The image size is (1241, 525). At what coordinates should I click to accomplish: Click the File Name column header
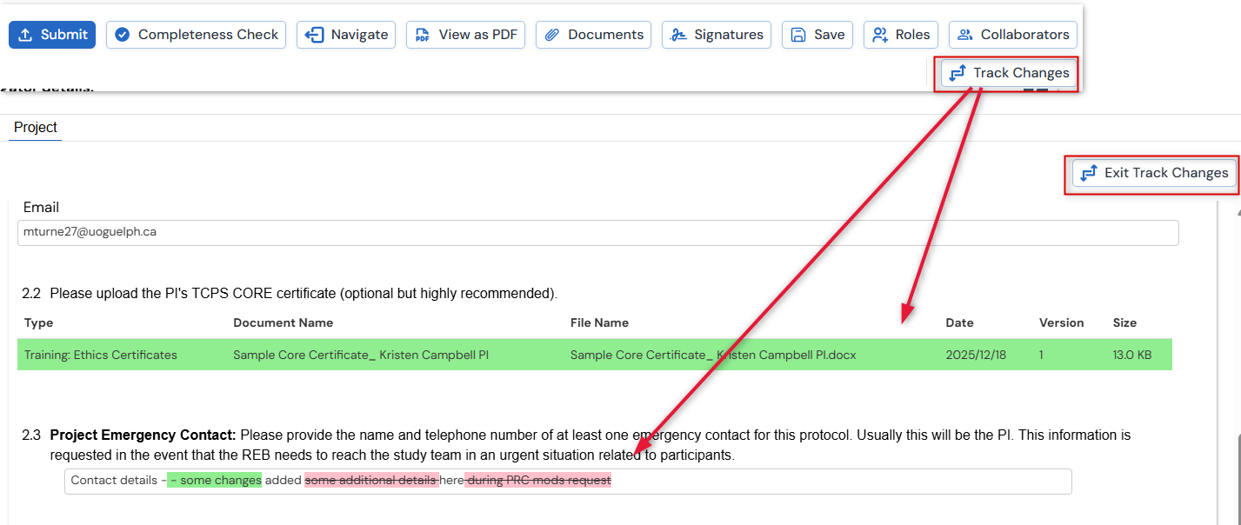[x=599, y=322]
